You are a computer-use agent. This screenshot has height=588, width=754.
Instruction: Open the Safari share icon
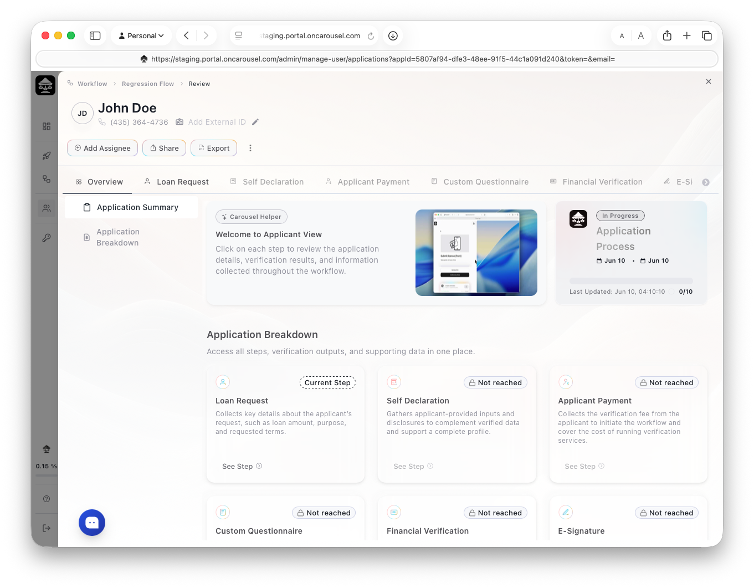coord(667,35)
